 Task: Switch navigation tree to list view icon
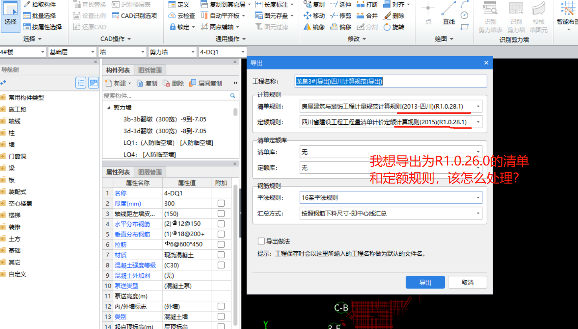[x=80, y=83]
